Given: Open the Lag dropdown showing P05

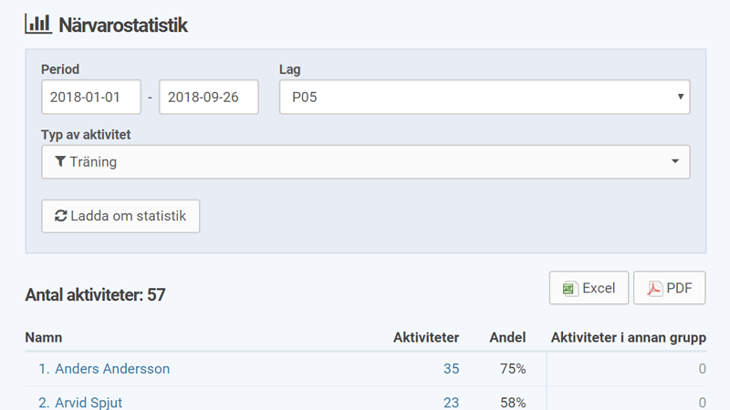Looking at the screenshot, I should [484, 97].
